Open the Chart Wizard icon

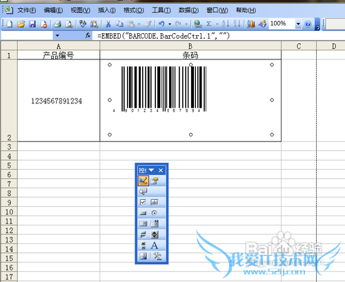click(251, 24)
